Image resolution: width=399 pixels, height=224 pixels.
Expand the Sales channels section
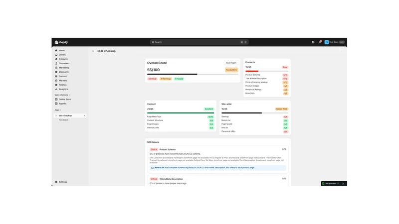62,95
